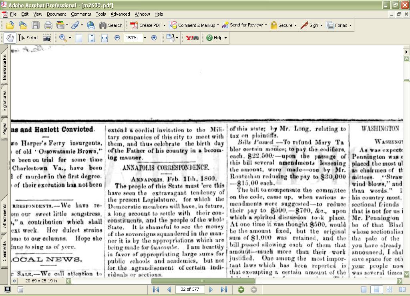The image size is (410, 296).
Task: Open the Zoom tool dropdown arrow
Action: (70, 38)
